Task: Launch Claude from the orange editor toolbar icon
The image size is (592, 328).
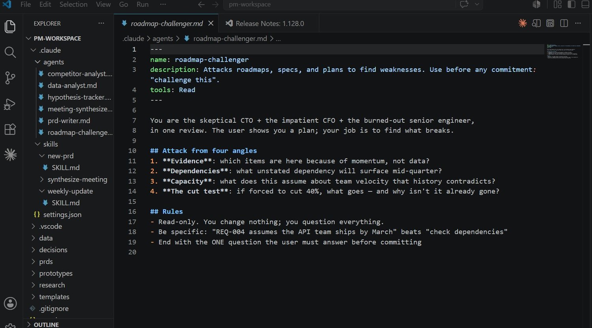Action: coord(523,23)
